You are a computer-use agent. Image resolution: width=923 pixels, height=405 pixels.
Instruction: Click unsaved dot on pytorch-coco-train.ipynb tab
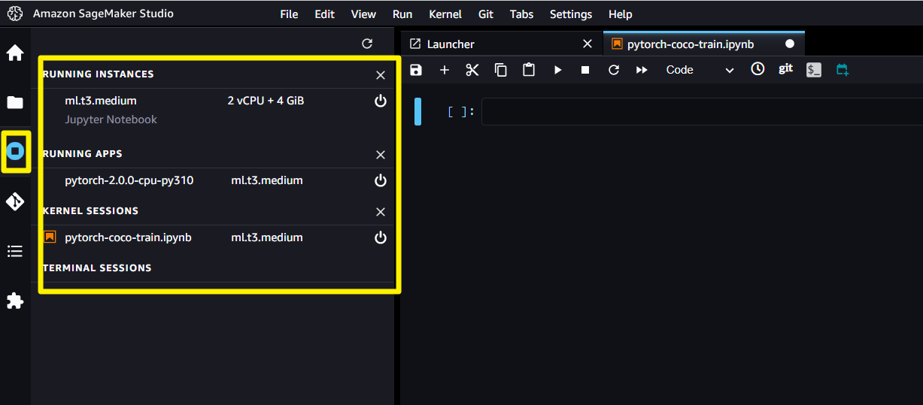[790, 44]
